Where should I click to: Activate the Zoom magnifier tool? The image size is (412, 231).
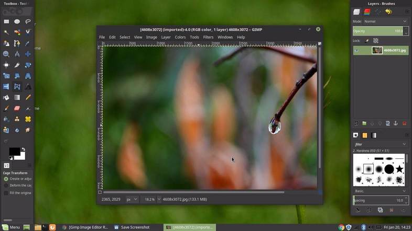[x=6, y=54]
